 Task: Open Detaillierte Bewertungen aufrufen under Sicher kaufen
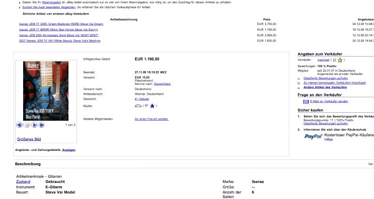coord(325,124)
